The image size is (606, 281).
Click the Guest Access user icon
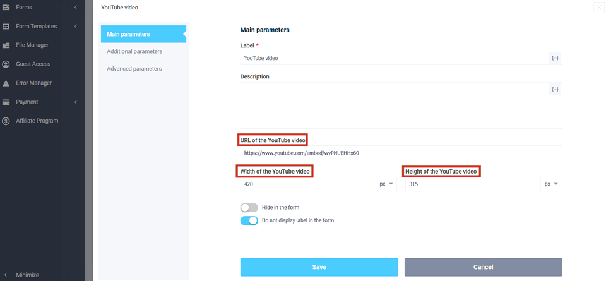6,64
